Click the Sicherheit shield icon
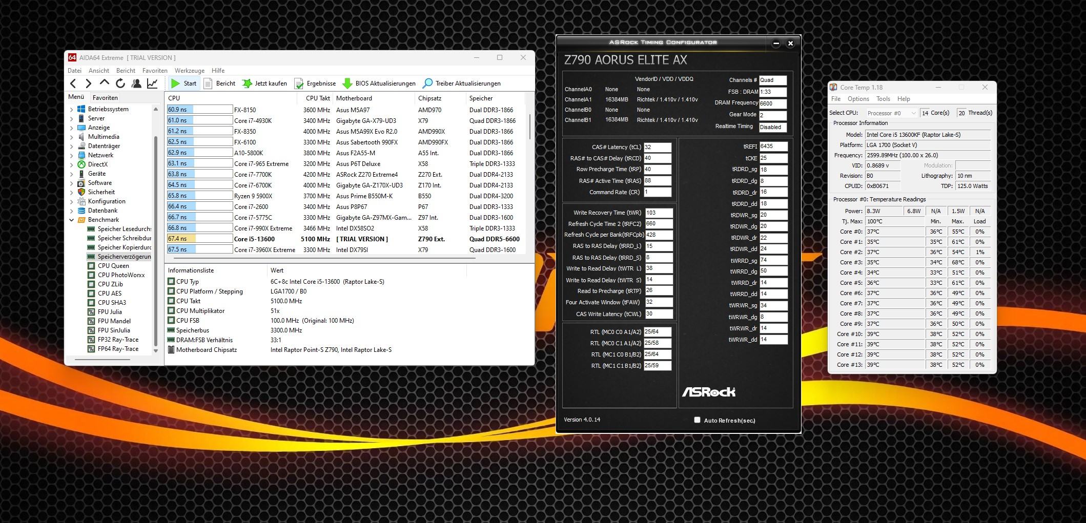The height and width of the screenshot is (523, 1086). coord(81,192)
